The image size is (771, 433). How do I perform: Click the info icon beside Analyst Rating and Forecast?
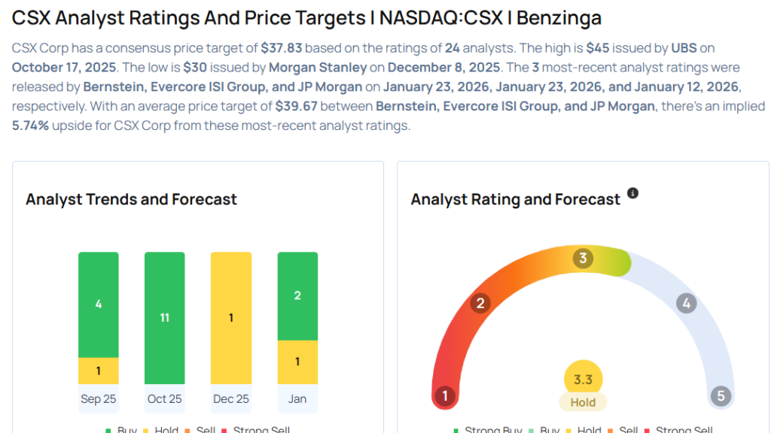(x=632, y=193)
